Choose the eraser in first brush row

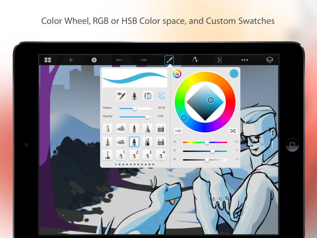[x=161, y=129]
